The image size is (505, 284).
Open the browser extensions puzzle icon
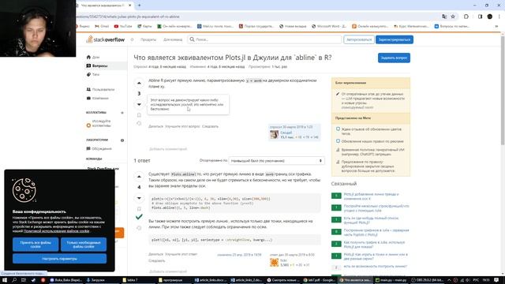(x=466, y=17)
